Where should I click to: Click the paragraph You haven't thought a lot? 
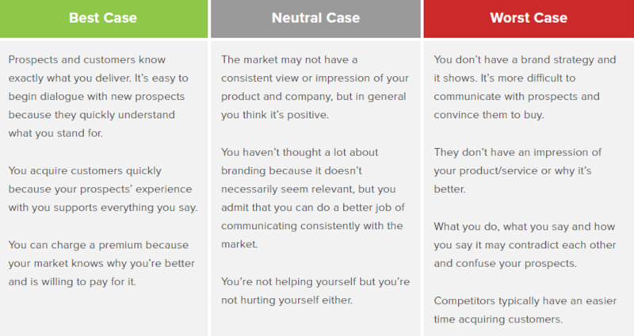point(312,198)
